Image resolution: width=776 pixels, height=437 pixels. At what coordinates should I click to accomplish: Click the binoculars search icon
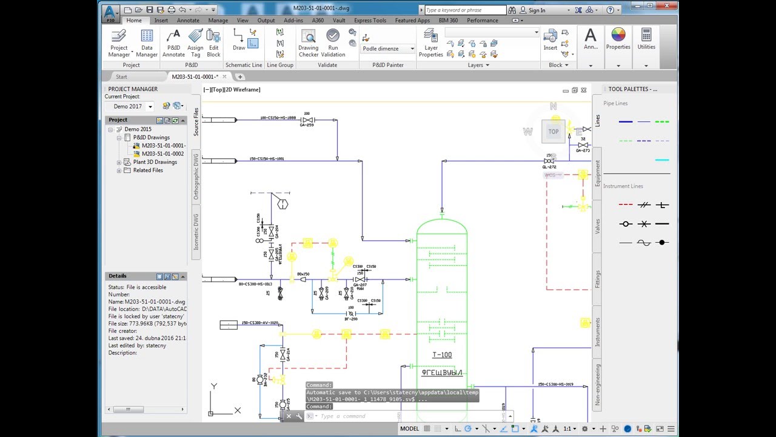pyautogui.click(x=512, y=10)
